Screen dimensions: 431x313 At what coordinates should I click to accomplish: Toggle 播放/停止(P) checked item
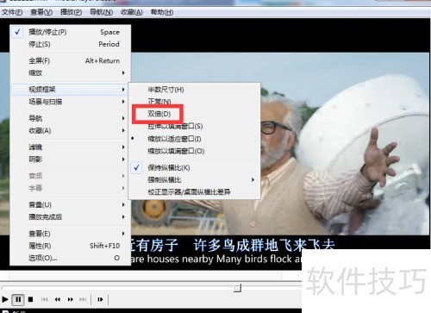click(71, 32)
